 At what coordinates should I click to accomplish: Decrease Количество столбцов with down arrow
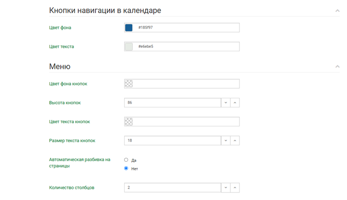pyautogui.click(x=225, y=188)
